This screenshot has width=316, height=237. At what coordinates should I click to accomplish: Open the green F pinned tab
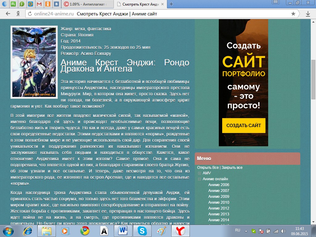22,4
